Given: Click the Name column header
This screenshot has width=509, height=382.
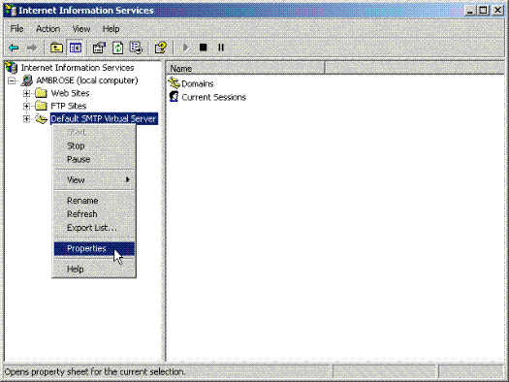Looking at the screenshot, I should click(x=245, y=69).
